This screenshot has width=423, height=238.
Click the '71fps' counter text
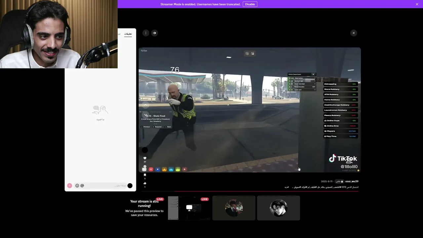coord(144,51)
